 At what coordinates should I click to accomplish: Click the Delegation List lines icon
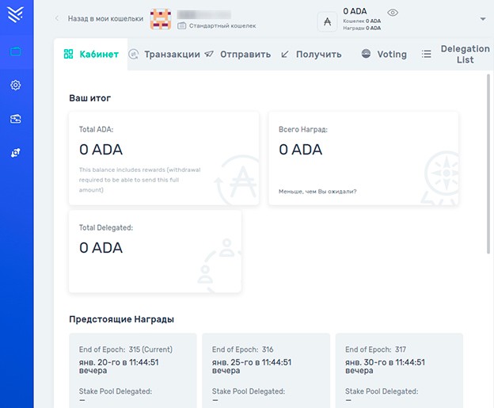click(x=426, y=54)
